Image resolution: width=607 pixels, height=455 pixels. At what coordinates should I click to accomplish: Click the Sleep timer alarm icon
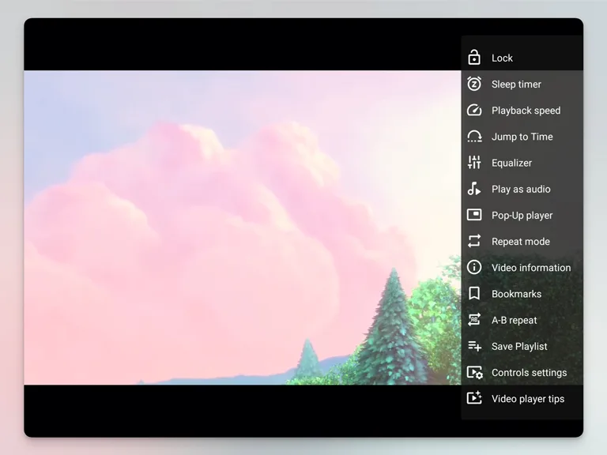[474, 84]
